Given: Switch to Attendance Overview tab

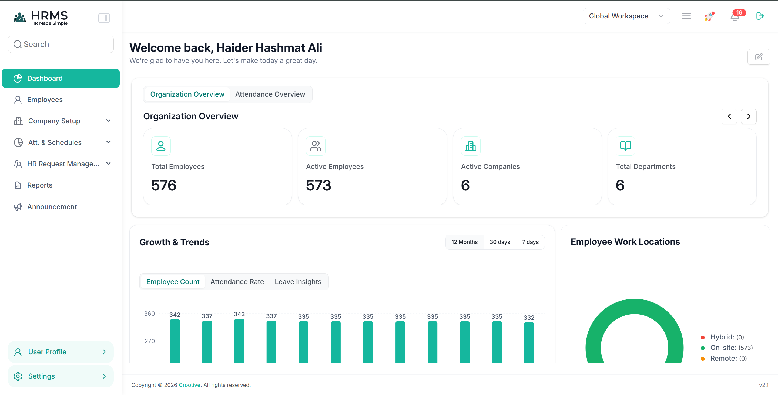Looking at the screenshot, I should [x=270, y=94].
